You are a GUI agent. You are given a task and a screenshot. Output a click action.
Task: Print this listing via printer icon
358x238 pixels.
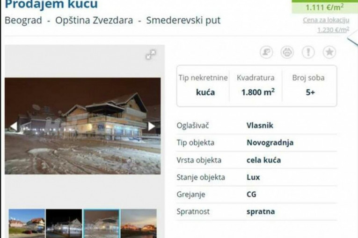(287, 52)
